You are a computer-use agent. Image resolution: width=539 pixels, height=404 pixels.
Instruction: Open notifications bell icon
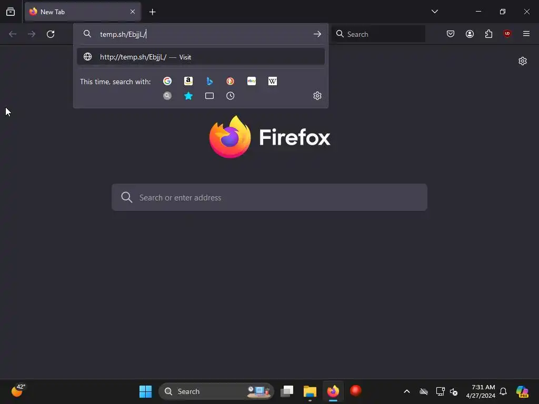[x=503, y=391]
